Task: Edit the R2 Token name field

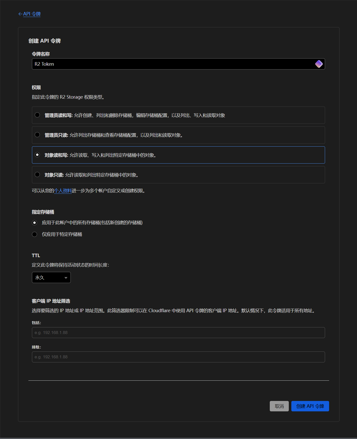Action: tap(178, 64)
